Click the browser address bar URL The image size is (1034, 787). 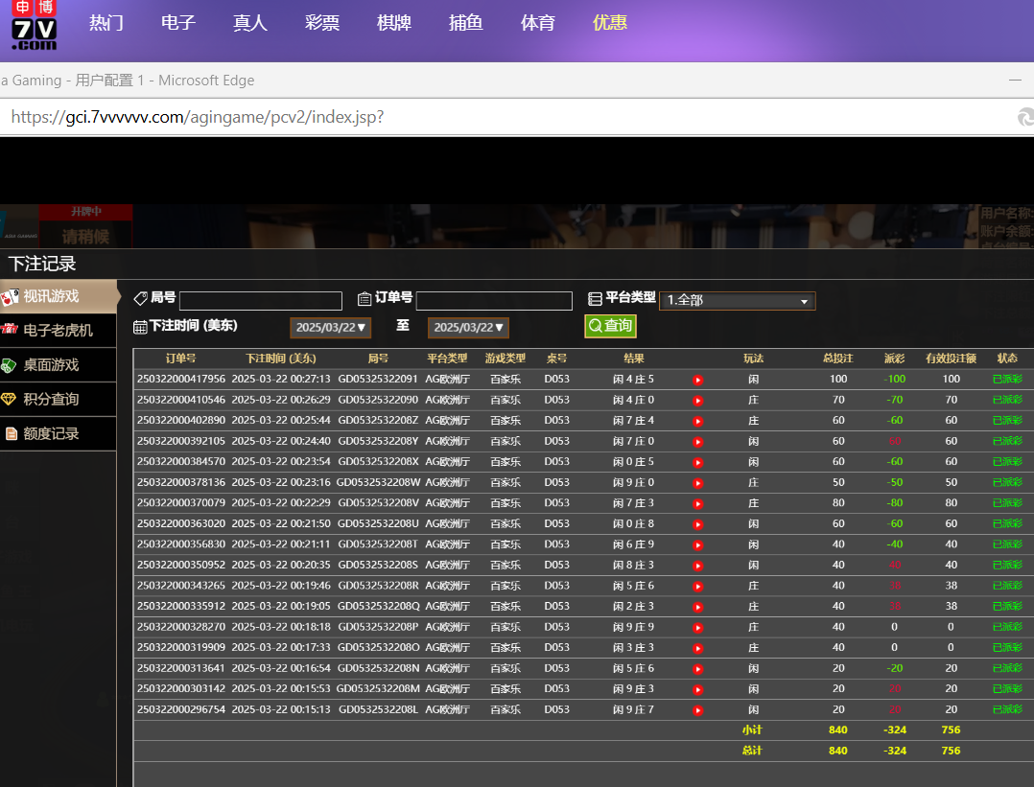click(x=198, y=117)
